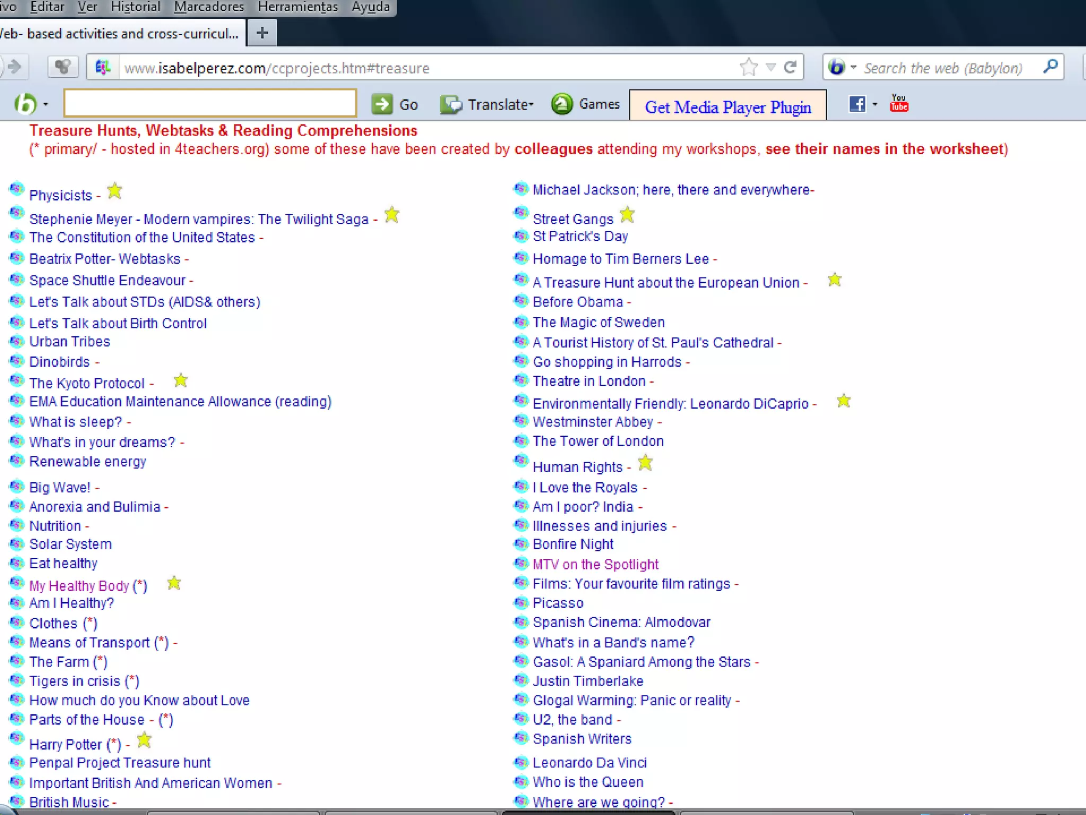Open the MTV on the Spotlight link
1086x815 pixels.
(x=595, y=564)
